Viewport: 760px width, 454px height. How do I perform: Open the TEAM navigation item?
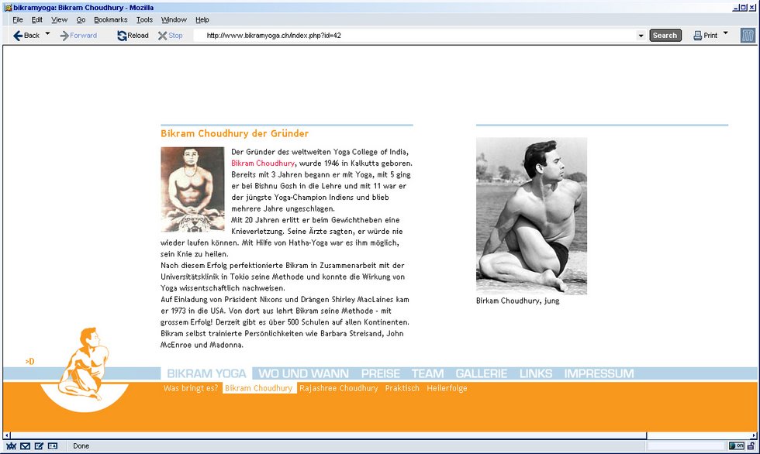(427, 373)
